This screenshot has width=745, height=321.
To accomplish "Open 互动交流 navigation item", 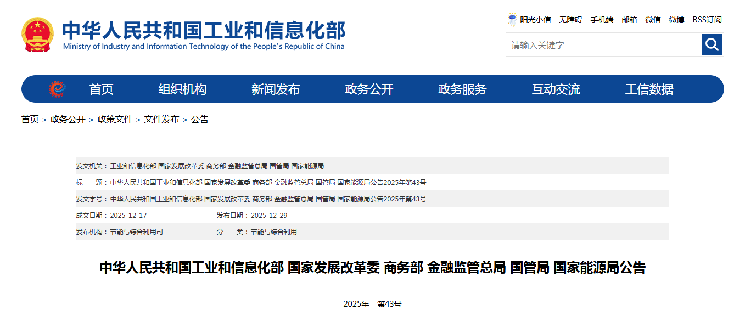I will [x=556, y=89].
